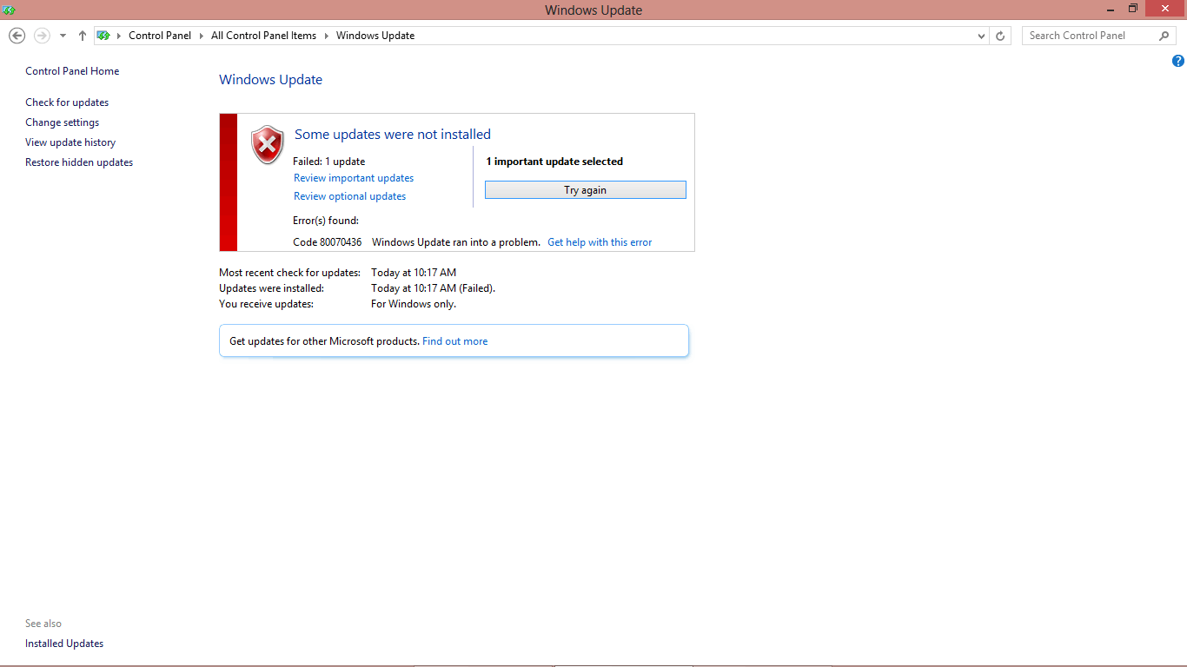Click Find out more about Microsoft updates

pyautogui.click(x=454, y=340)
